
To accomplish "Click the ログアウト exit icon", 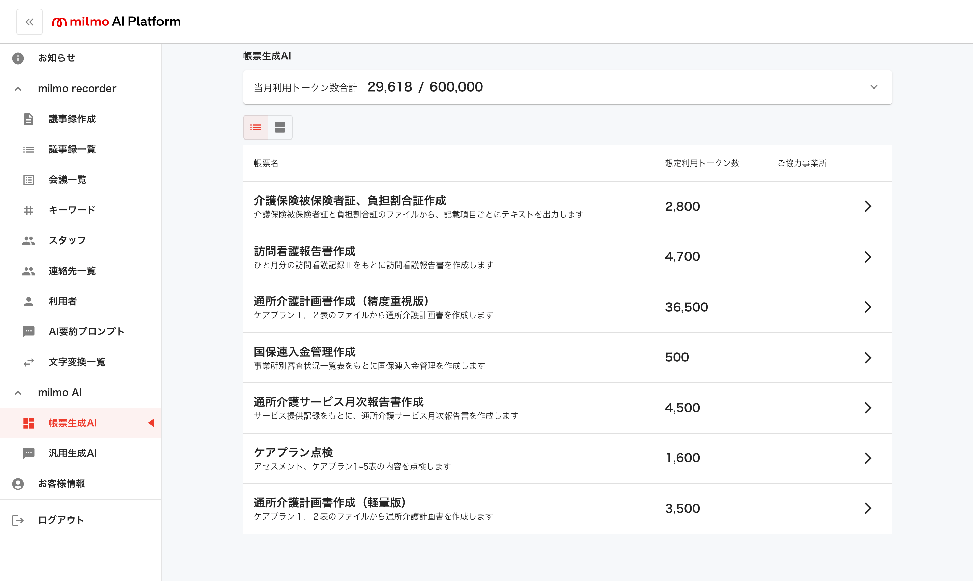I will click(x=18, y=520).
